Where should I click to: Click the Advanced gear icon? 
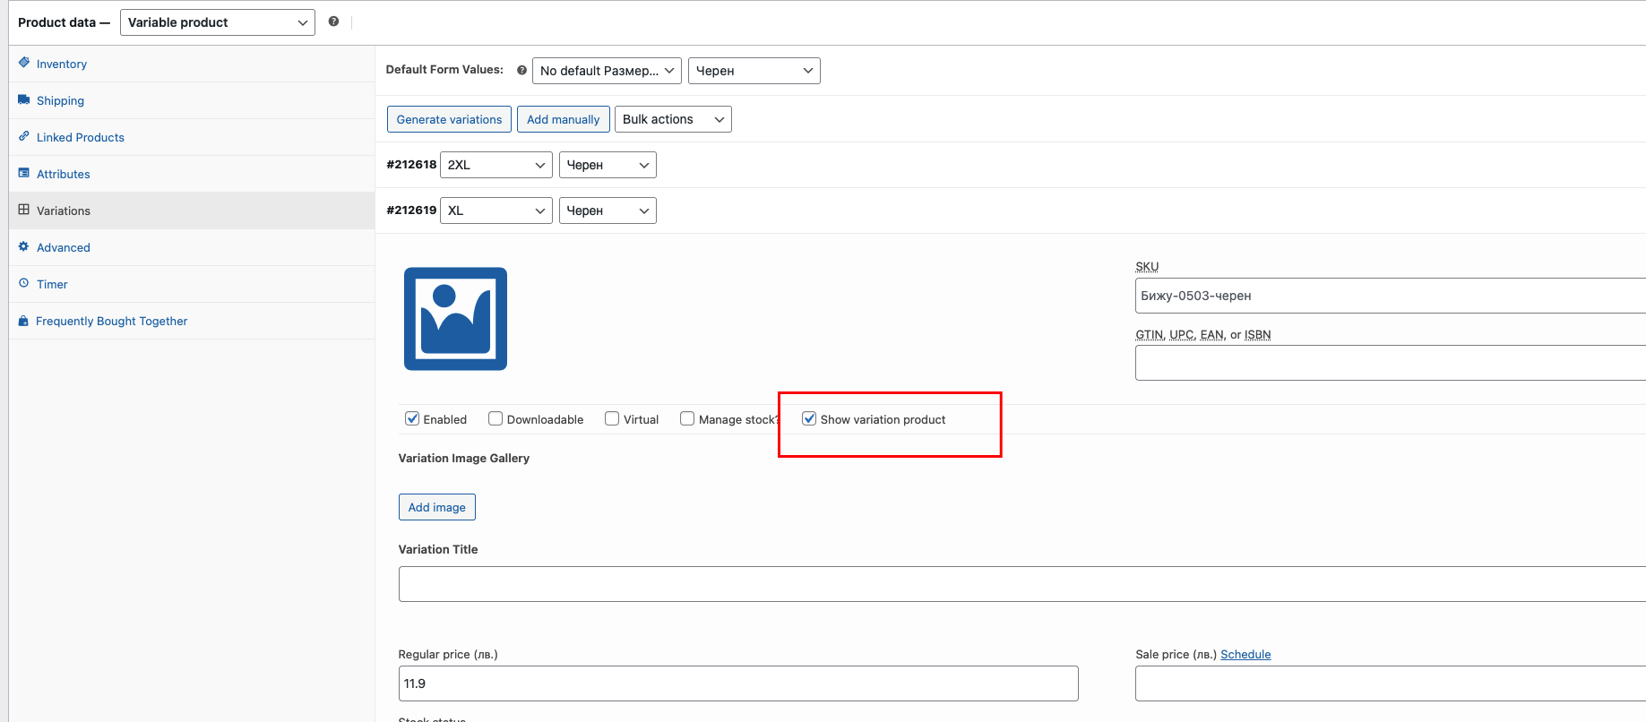point(24,246)
